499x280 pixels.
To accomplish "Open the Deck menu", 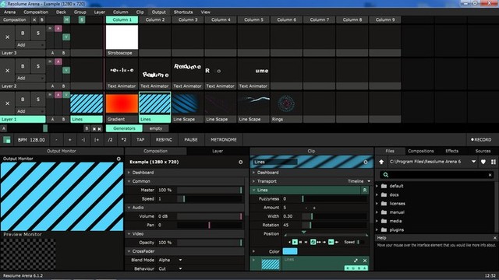I will tap(61, 12).
